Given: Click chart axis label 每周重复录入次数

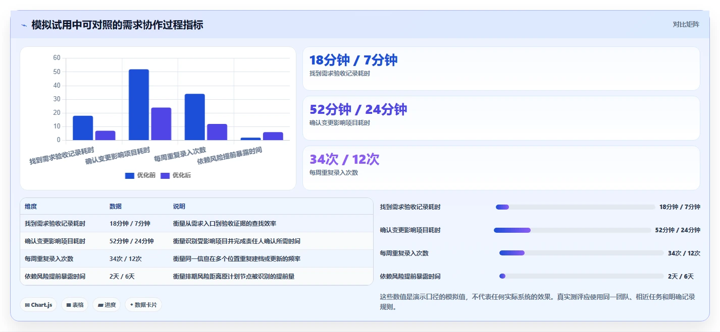Looking at the screenshot, I should point(180,154).
